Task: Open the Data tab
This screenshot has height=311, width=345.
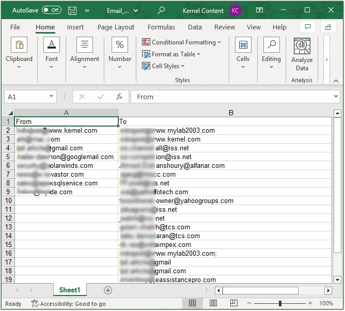Action: pyautogui.click(x=195, y=27)
